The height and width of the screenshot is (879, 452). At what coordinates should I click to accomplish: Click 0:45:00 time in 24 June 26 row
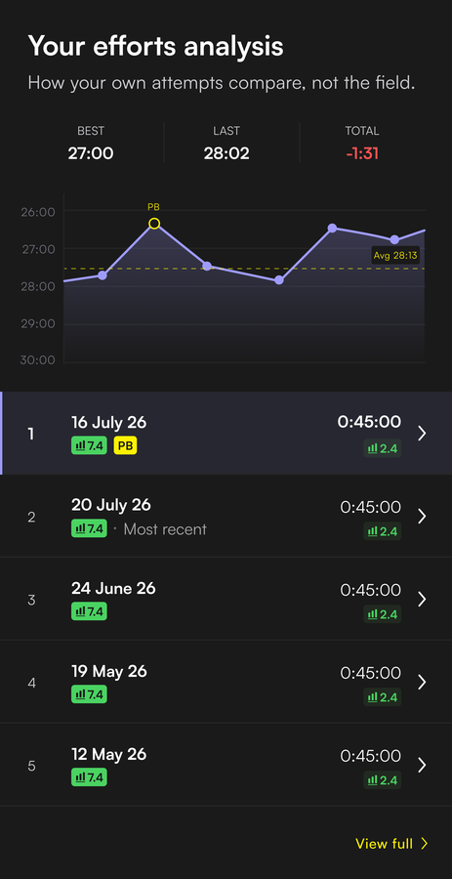370,590
